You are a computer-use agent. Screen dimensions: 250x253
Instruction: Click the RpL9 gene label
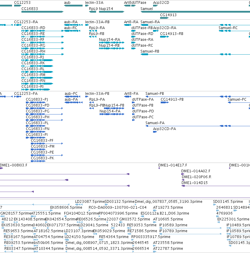pyautogui.click(x=93, y=9)
